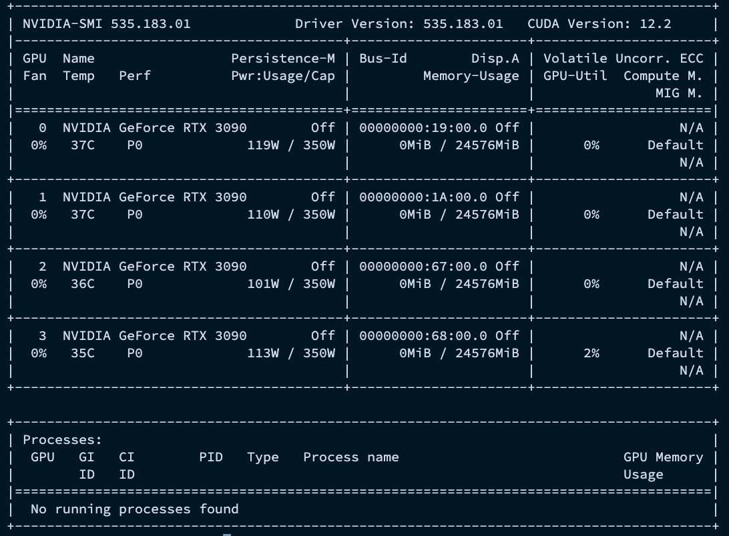Click the Default compute mode on the 2% row
The width and height of the screenshot is (729, 536).
(x=675, y=353)
